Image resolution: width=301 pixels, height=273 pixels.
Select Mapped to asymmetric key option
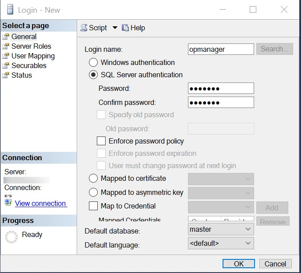tap(93, 192)
